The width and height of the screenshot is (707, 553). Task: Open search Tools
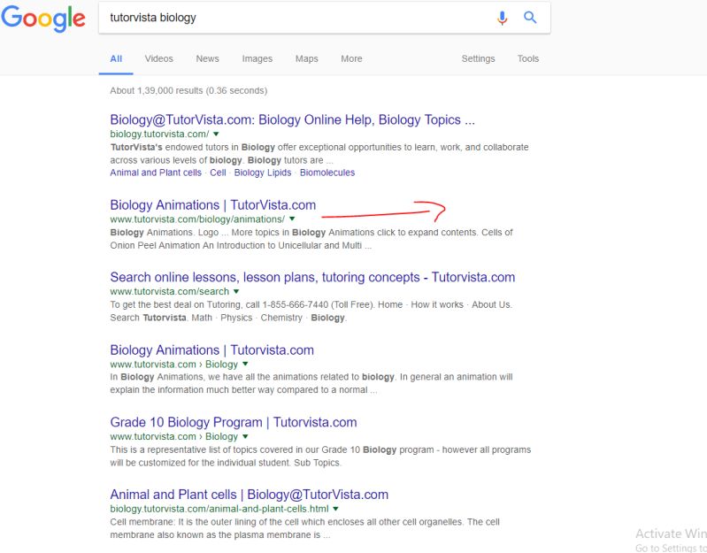[528, 58]
